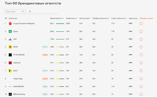Open Студия Артемия Лебедева agency link

(24, 24)
